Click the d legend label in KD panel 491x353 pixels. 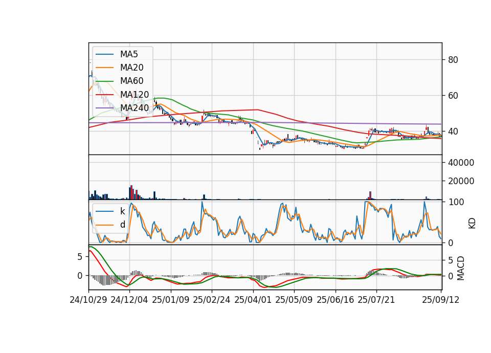(x=122, y=225)
